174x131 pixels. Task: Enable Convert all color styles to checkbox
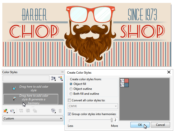pos(69,100)
